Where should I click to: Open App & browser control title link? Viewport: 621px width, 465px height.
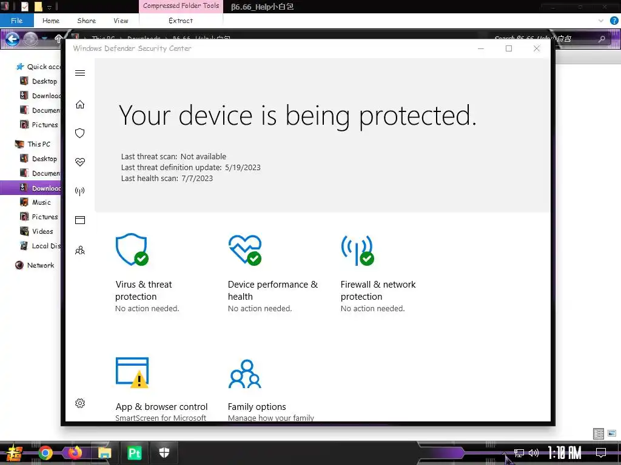(161, 406)
